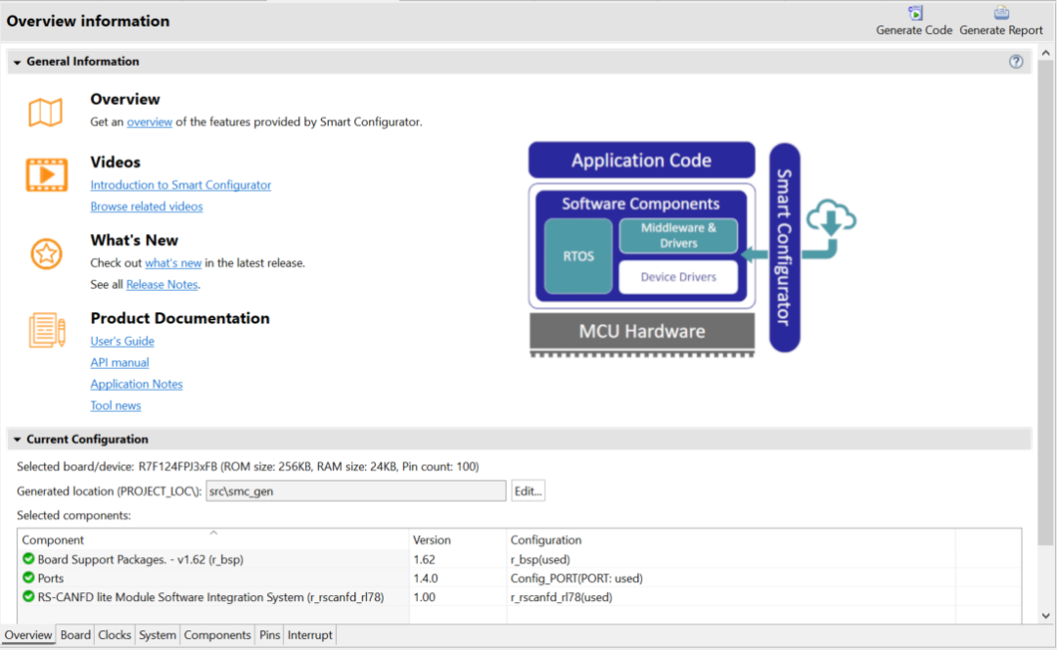This screenshot has width=1057, height=650.
Task: Go to the Components tab
Action: 217,635
